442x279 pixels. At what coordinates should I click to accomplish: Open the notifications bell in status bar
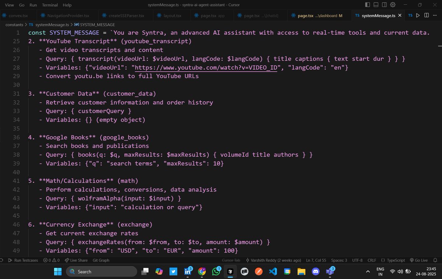point(435,260)
